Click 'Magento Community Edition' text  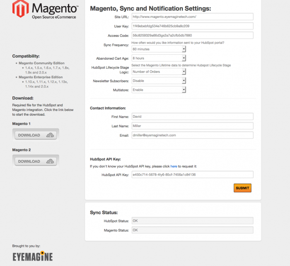pos(41,63)
